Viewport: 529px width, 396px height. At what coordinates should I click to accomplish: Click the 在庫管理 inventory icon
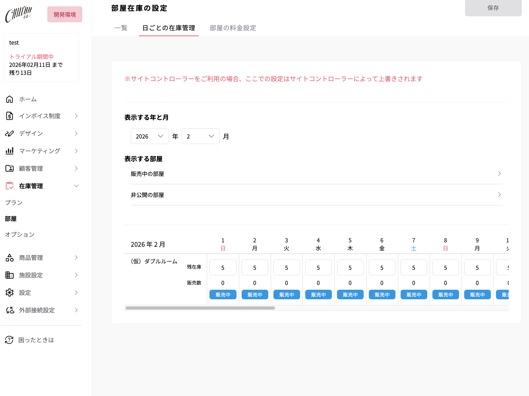point(10,186)
